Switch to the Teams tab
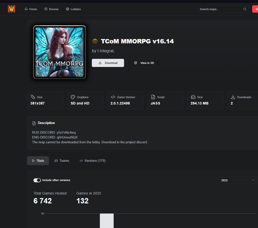This screenshot has width=258, height=228. point(62,161)
